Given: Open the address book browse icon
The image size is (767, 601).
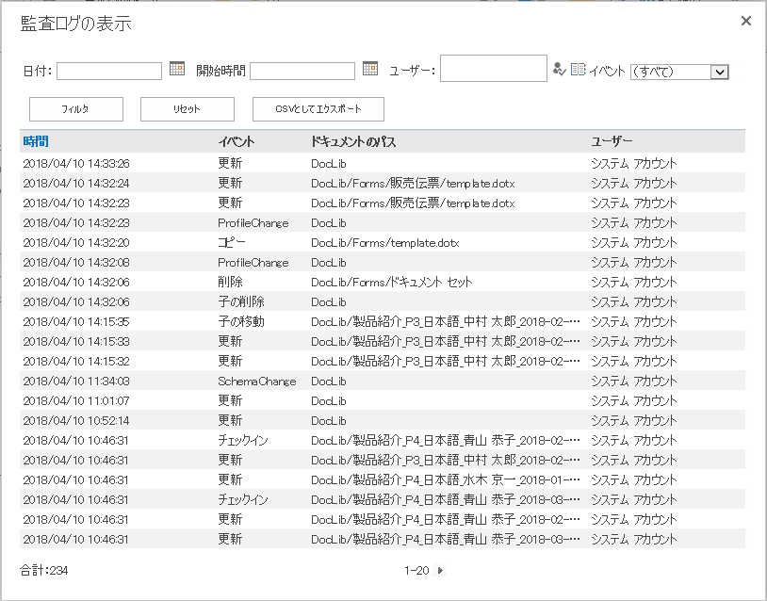Looking at the screenshot, I should [579, 70].
